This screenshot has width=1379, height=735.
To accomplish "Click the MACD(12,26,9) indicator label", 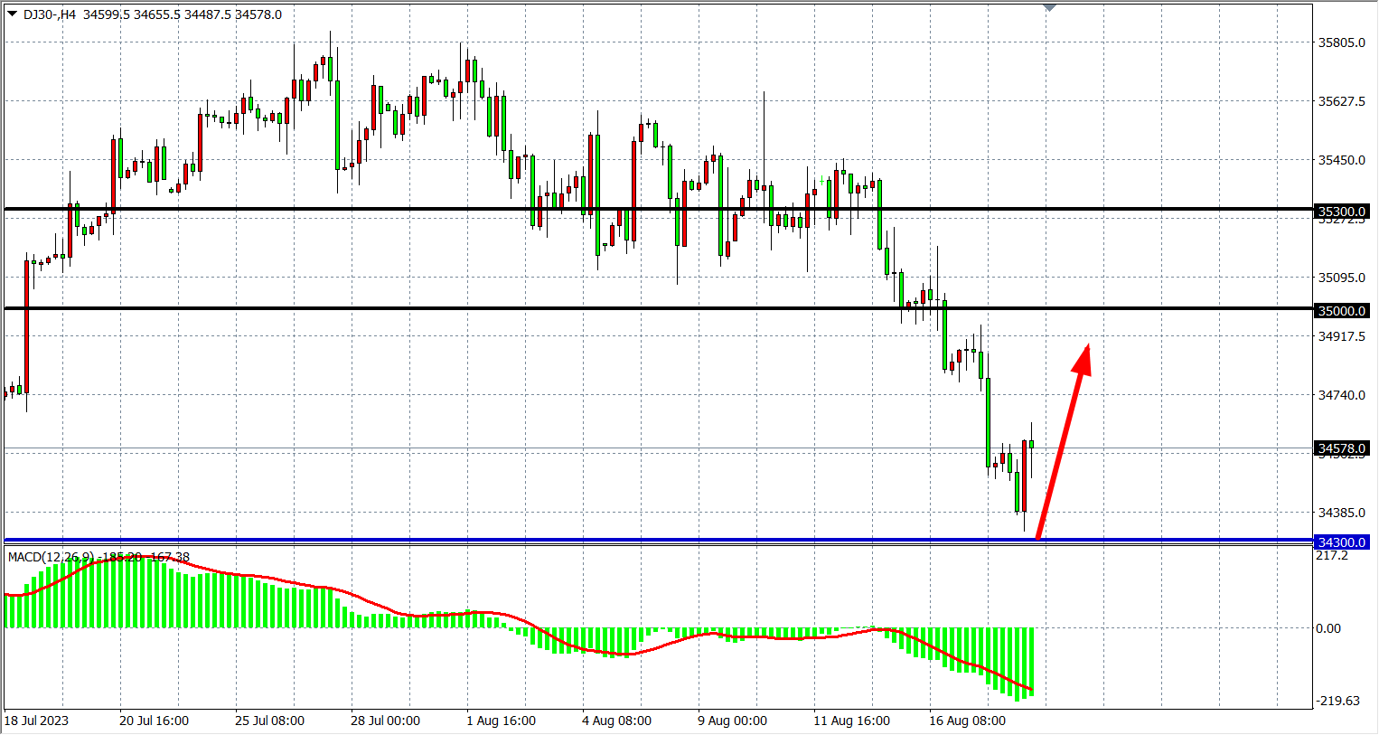I will pos(51,557).
